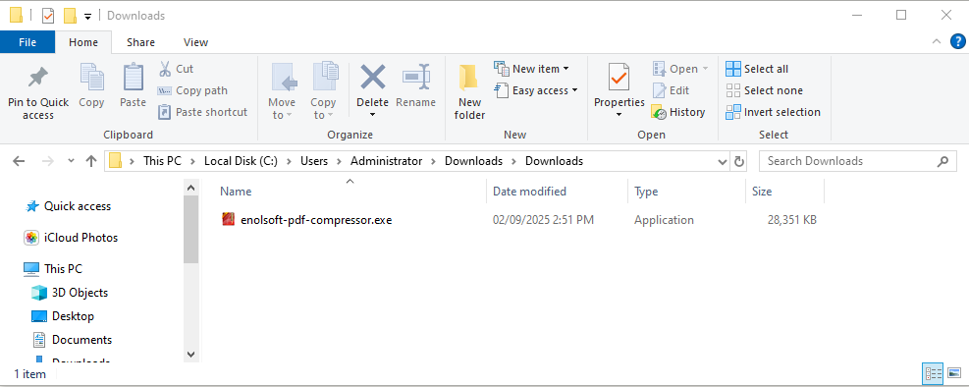969x387 pixels.
Task: Click the Edit button in Open group
Action: 671,90
